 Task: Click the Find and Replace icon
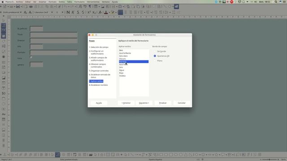pos(80,7)
